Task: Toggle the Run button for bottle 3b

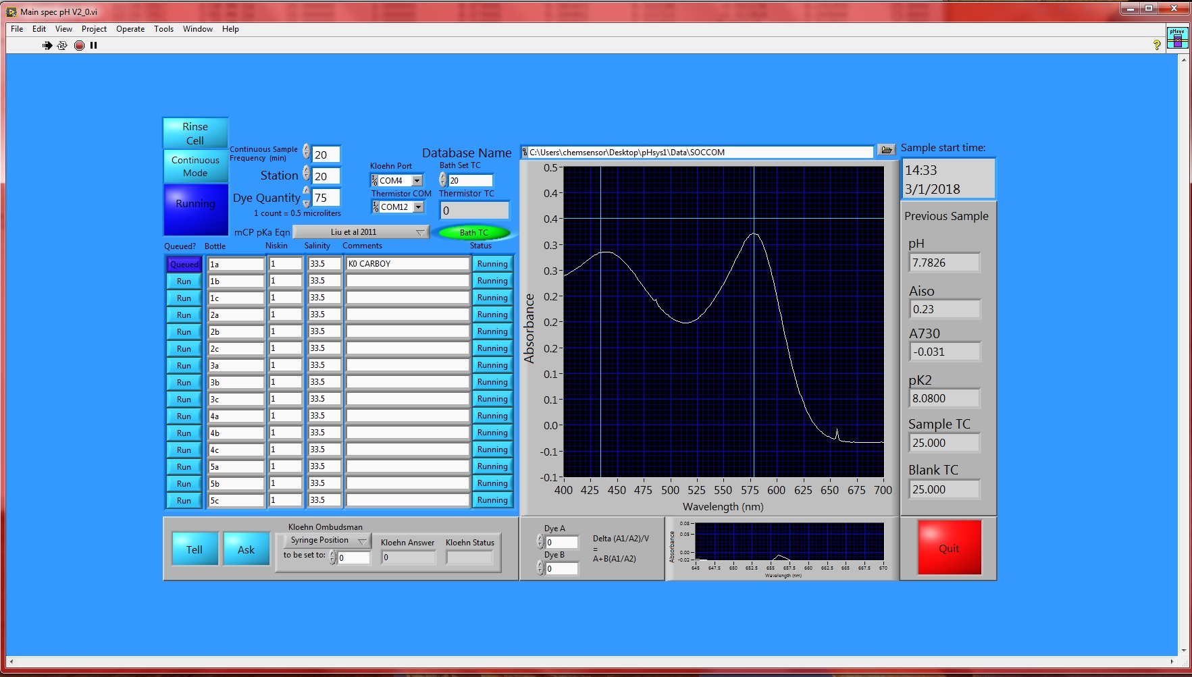Action: [184, 382]
